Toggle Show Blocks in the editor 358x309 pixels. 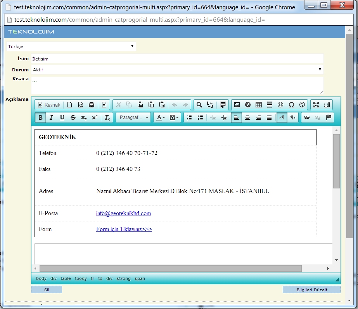point(327,105)
